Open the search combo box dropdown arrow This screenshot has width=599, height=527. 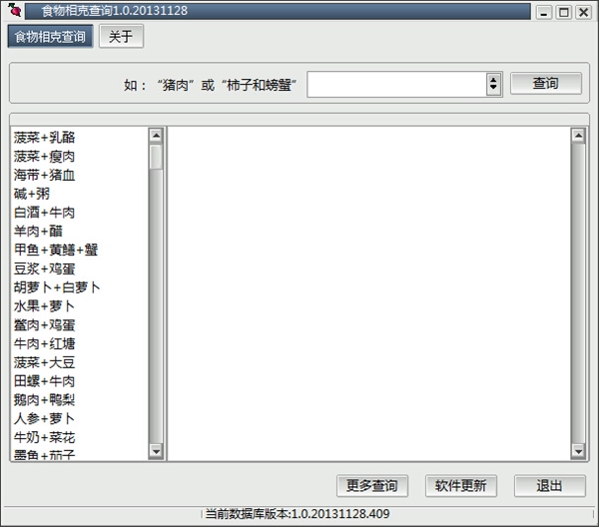[x=493, y=84]
